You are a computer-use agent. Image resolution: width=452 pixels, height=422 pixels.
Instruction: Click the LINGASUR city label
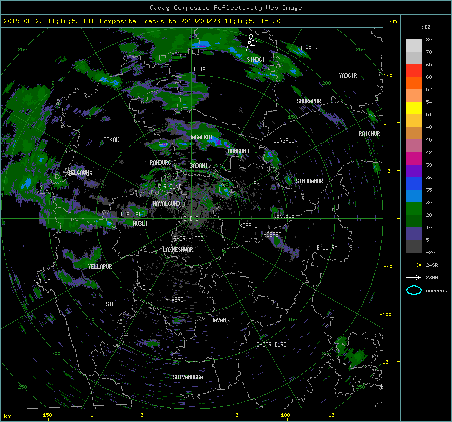tap(285, 140)
